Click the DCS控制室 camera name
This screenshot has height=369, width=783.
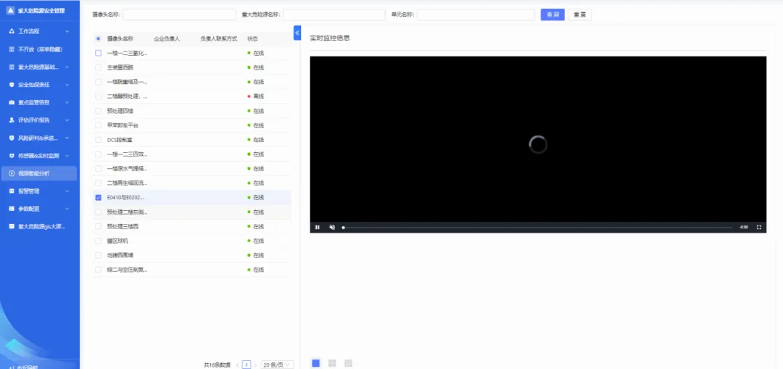(120, 140)
